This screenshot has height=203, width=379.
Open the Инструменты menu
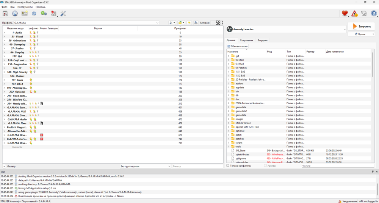tap(25, 7)
